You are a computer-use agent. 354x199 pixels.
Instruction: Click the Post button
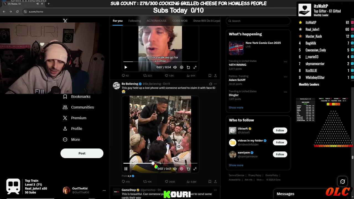tap(82, 153)
